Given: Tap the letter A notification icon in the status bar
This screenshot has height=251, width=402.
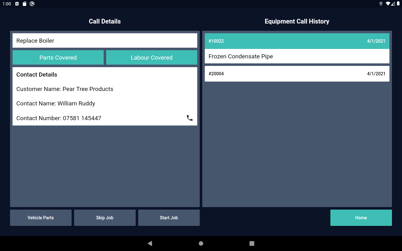Looking at the screenshot, I should pos(17,4).
